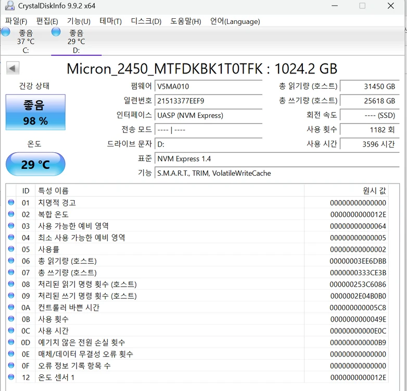Click the 좋음 98 % health status button
Screen dimensions: 407x391
pyautogui.click(x=35, y=112)
